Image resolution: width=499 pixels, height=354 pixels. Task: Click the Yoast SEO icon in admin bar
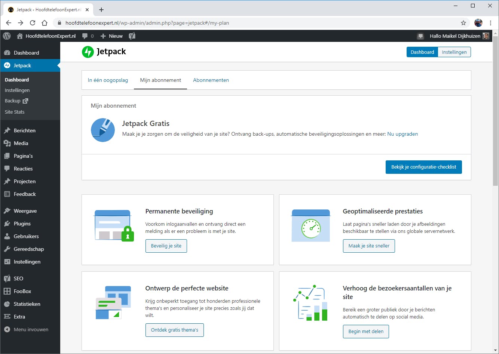pos(132,36)
